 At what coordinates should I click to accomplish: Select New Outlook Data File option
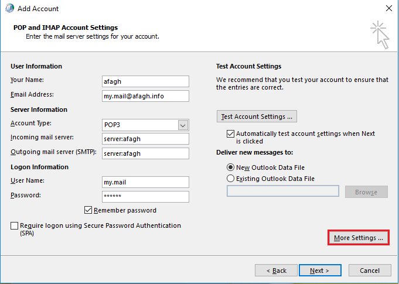230,167
